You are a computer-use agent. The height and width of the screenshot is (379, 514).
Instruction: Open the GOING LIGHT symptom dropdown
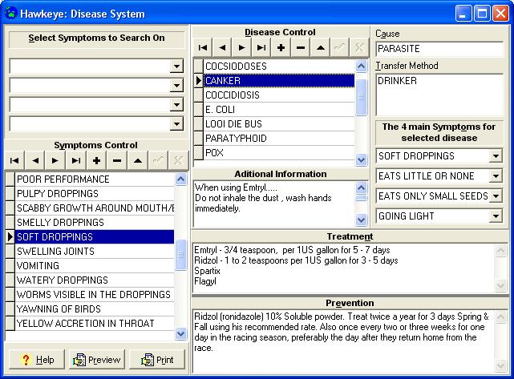coord(496,216)
